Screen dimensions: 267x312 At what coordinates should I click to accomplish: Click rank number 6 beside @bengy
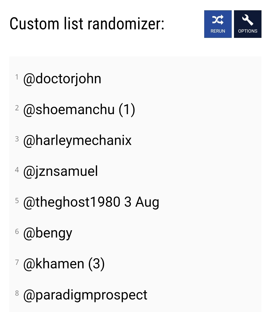tap(17, 231)
